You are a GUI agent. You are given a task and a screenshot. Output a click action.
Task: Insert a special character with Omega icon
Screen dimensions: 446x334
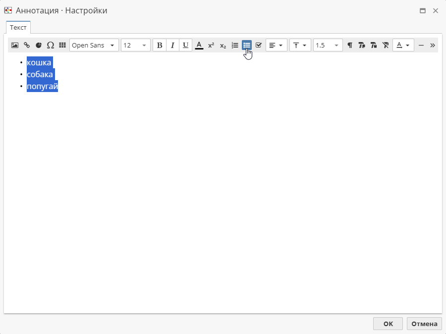pyautogui.click(x=51, y=45)
